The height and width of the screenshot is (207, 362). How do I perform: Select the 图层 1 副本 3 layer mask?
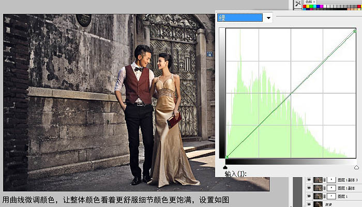pyautogui.click(x=330, y=180)
